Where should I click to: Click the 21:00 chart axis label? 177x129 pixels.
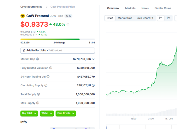click(151, 119)
